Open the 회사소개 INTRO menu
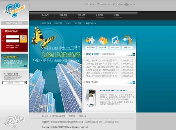The width and height of the screenshot is (176, 130). [x=45, y=16]
